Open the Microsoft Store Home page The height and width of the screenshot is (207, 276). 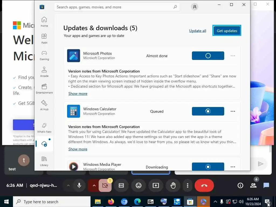44,22
